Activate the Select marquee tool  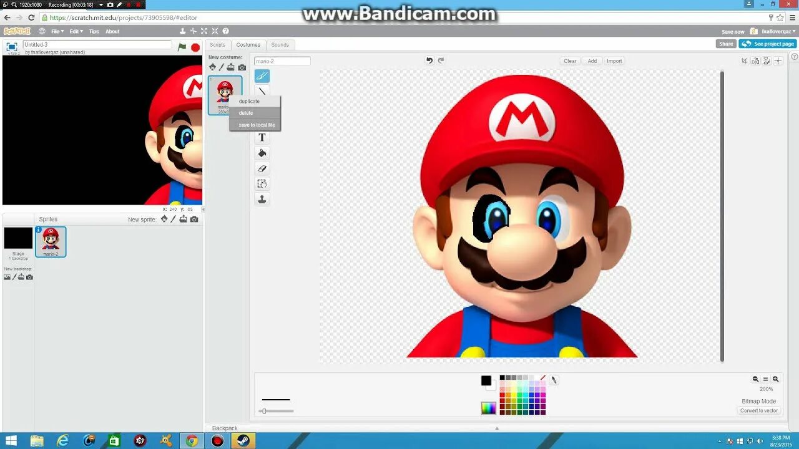pos(262,184)
